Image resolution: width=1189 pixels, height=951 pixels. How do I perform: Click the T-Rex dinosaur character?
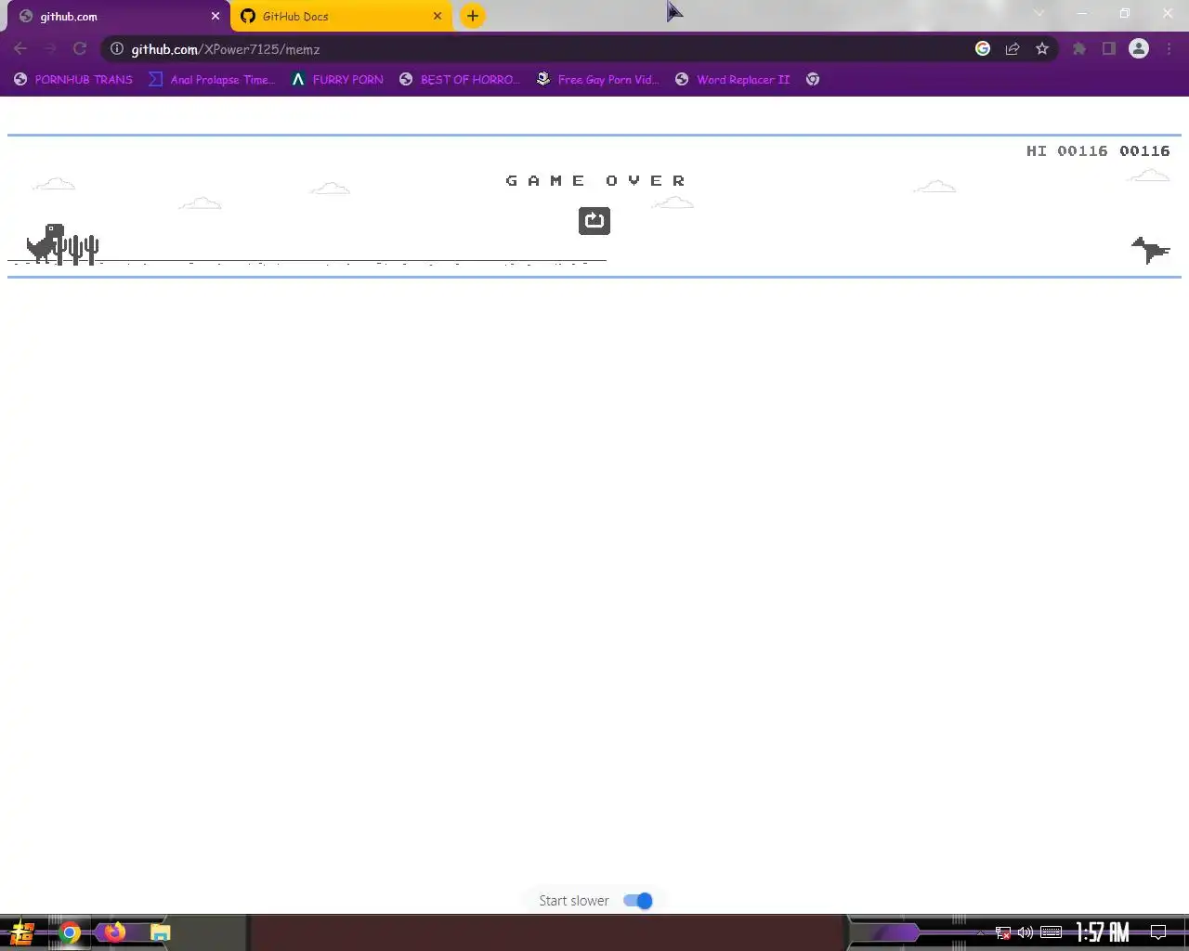pos(45,244)
